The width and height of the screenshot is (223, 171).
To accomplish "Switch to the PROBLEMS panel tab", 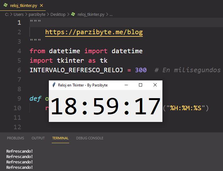I will (x=16, y=138).
